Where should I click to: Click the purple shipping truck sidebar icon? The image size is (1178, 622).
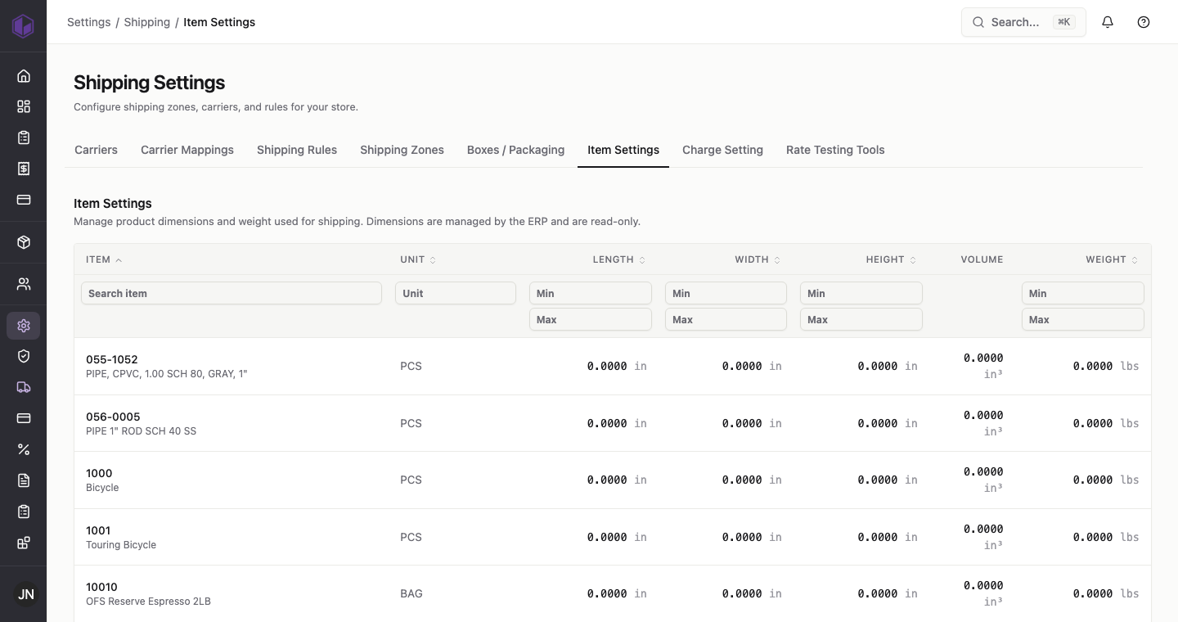24,387
